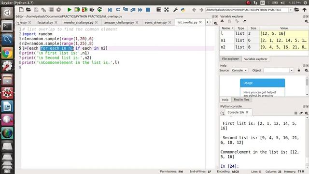
Task: Save the current file with floppy icon
Action: point(36,10)
